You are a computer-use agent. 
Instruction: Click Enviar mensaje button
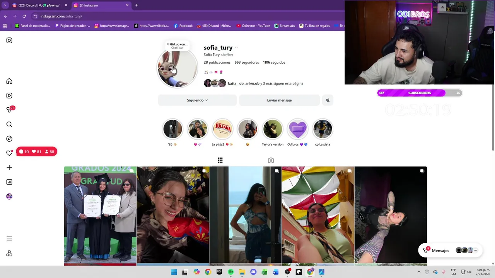pos(279,100)
